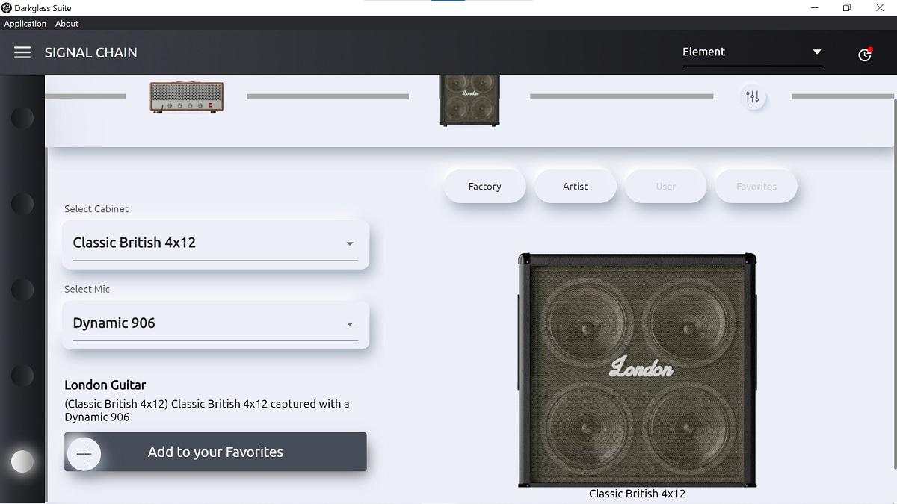Open the Element device dropdown
Image resolution: width=897 pixels, height=504 pixels.
pos(752,52)
